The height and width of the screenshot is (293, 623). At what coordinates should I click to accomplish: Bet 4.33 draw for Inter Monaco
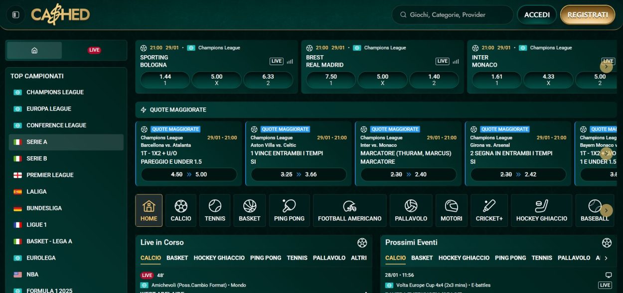548,80
